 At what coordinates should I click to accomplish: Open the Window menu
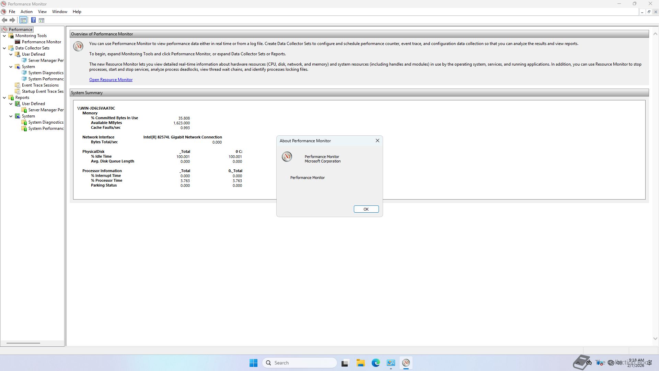(x=59, y=12)
